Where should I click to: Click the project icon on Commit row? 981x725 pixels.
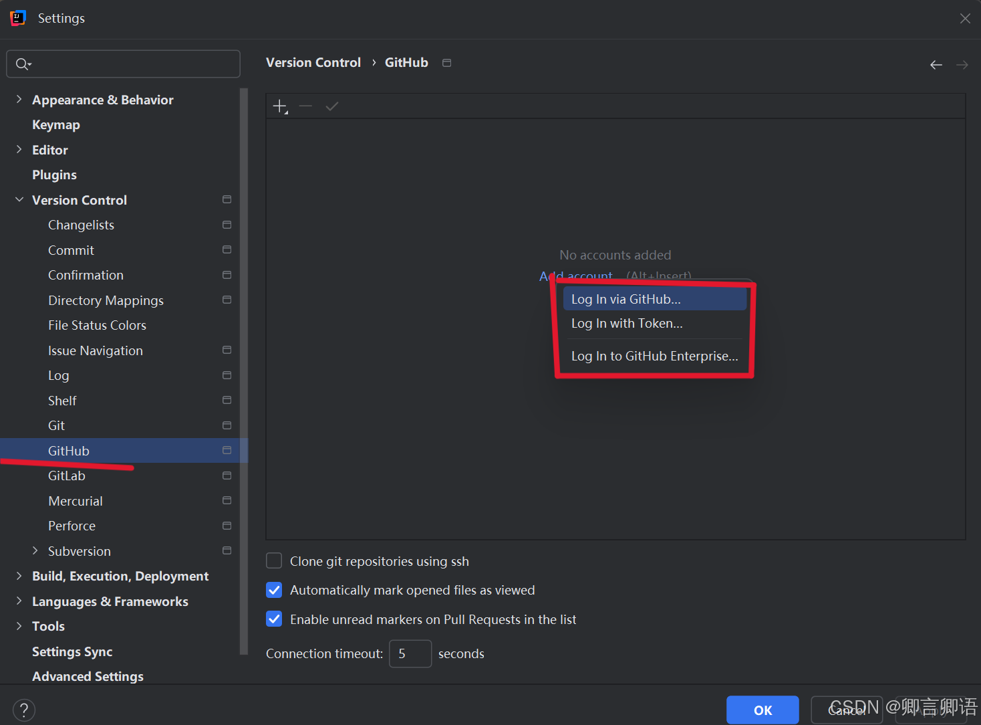(227, 249)
